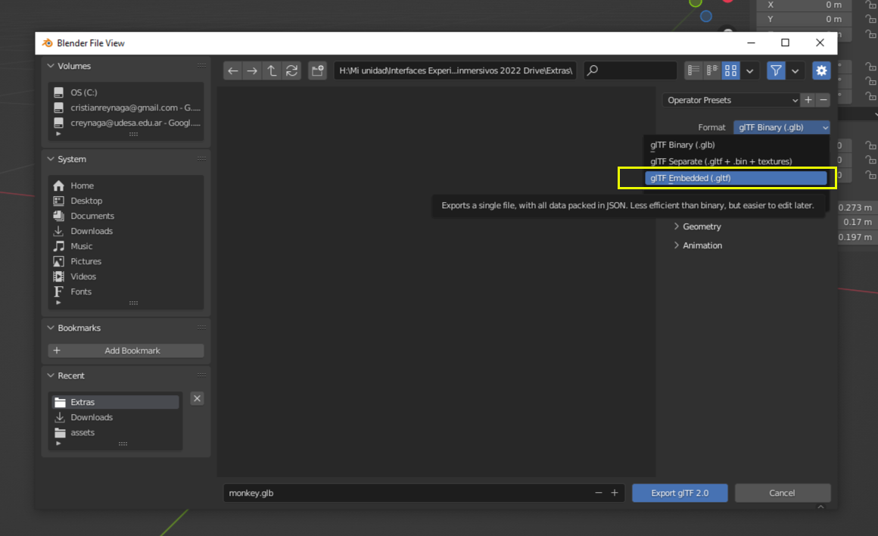Click the Add Bookmark button
Viewport: 878px width, 536px height.
125,350
